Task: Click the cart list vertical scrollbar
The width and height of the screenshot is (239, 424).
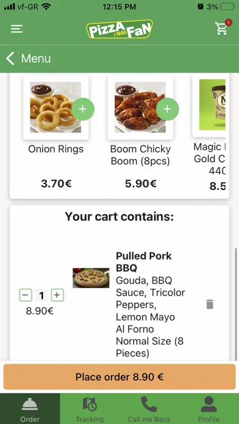Action: point(236,304)
